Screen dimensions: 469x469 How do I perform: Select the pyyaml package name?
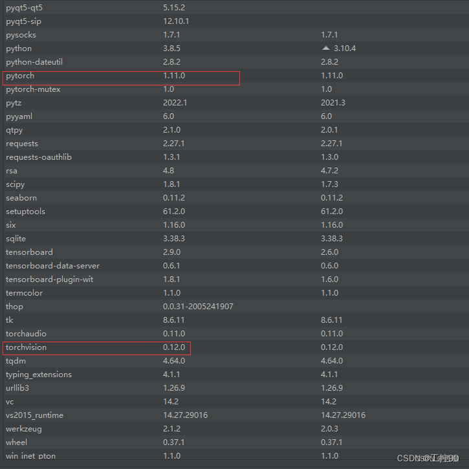click(x=19, y=116)
